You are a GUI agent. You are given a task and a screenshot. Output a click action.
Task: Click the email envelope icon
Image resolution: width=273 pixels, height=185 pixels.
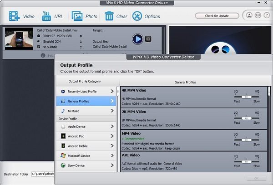tap(258, 15)
